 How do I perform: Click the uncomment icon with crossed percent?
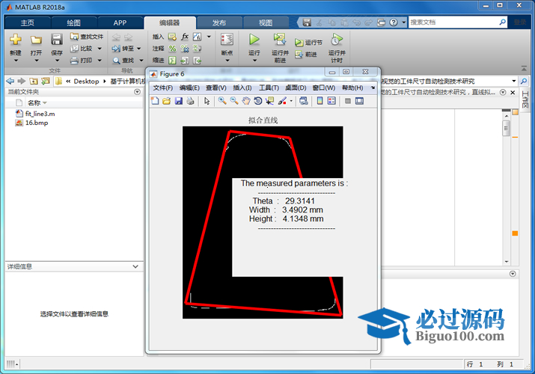pyautogui.click(x=185, y=49)
